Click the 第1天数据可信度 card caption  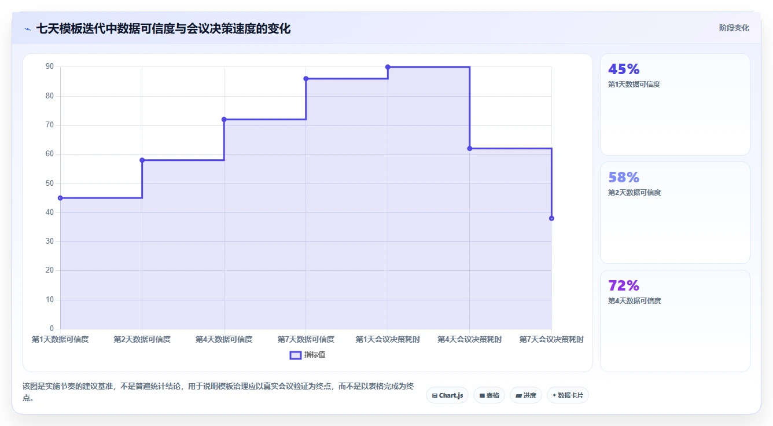coord(634,85)
